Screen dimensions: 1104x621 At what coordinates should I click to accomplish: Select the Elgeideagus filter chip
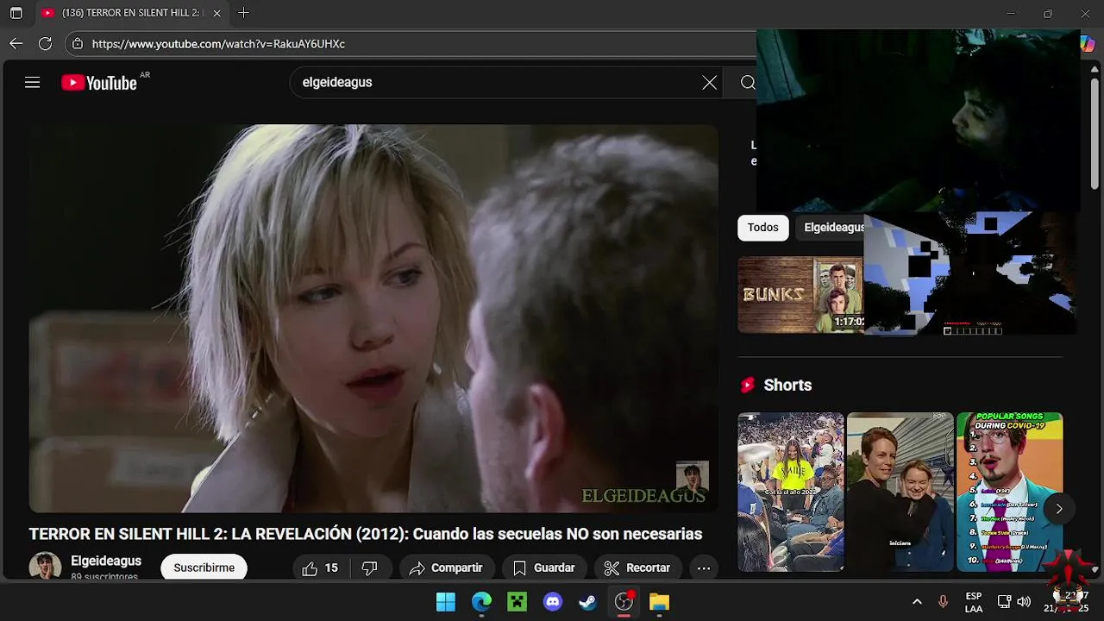point(830,228)
